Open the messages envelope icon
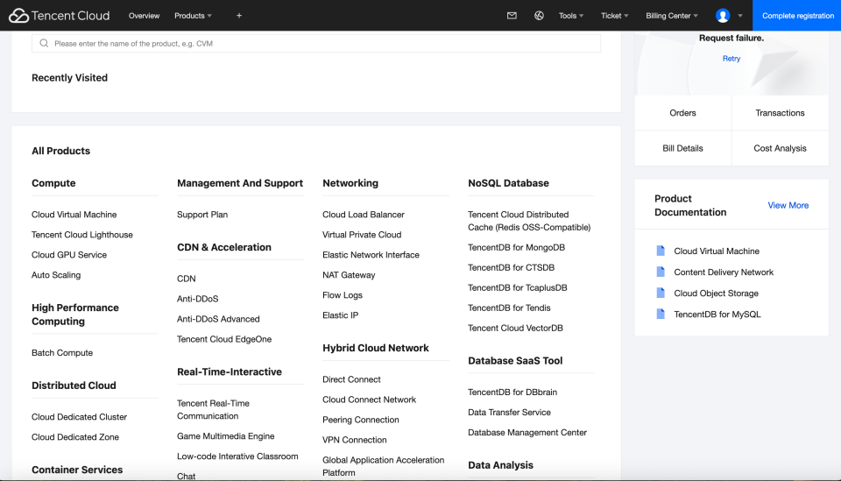 [x=512, y=16]
